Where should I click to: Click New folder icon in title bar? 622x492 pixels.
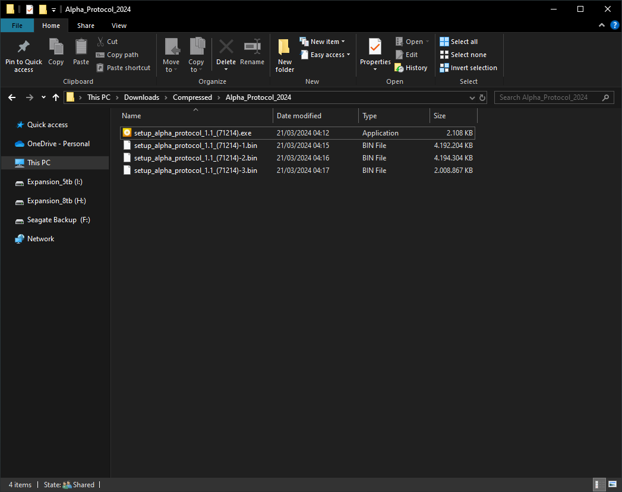pos(43,9)
